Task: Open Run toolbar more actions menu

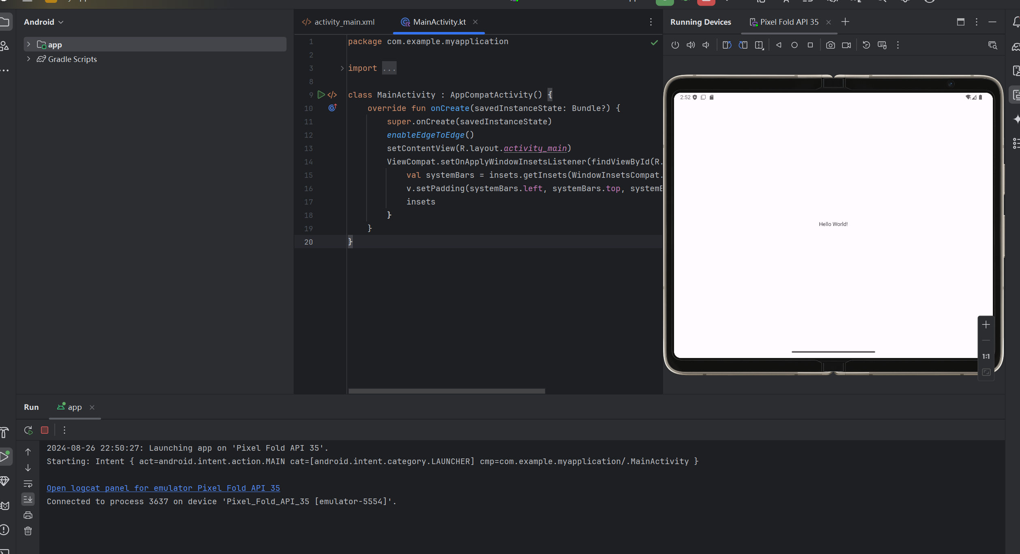Action: coord(64,430)
